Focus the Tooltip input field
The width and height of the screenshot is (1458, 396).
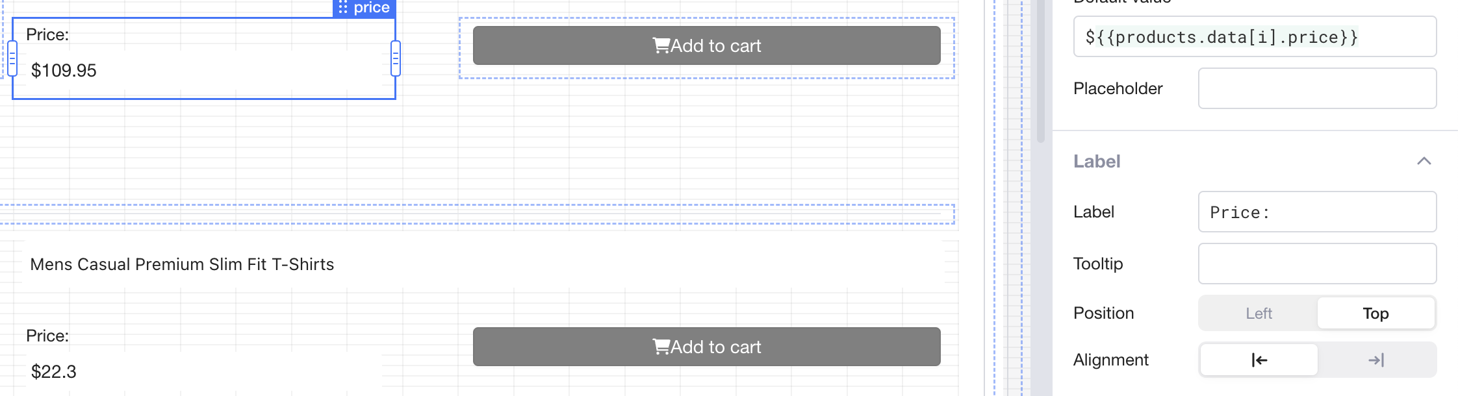(1317, 264)
